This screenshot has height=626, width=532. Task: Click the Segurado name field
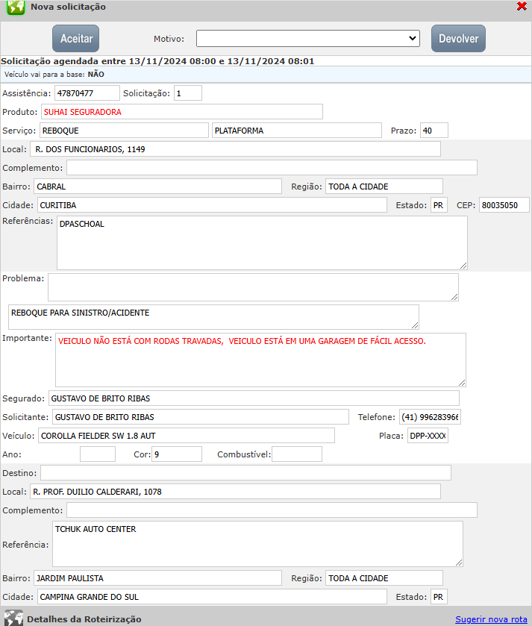point(254,398)
